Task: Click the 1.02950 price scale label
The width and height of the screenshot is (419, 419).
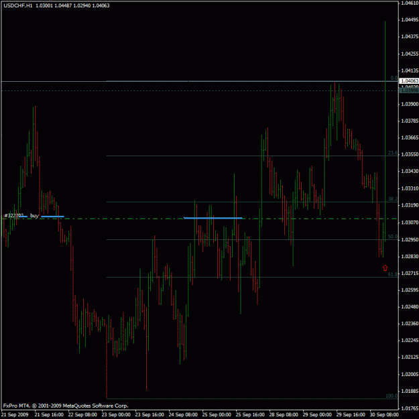Action: 410,239
